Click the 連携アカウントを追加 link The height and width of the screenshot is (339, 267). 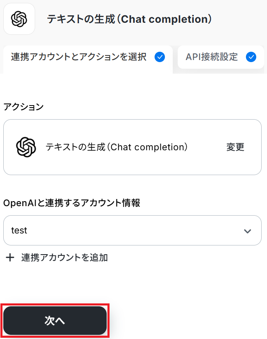64,258
